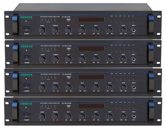Image resolution: width=166 pixels, height=129 pixels.
Task: Click the AOVOSO logo on the AO-MA360M
Action: pos(26,104)
